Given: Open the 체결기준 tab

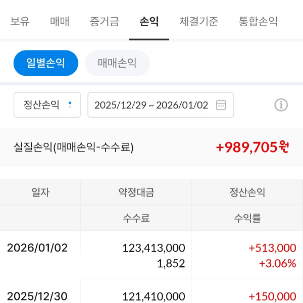Looking at the screenshot, I should click(199, 21).
